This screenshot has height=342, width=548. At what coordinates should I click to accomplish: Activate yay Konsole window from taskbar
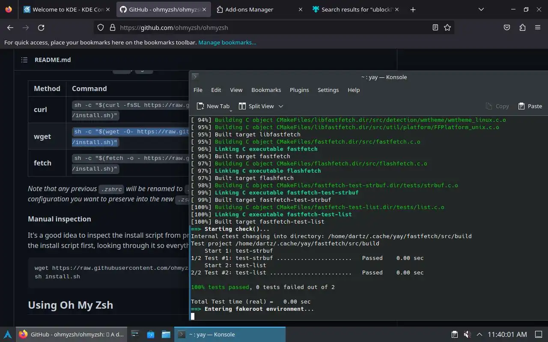click(x=229, y=334)
